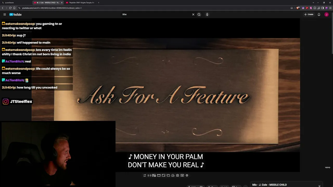The image size is (333, 187).
Task: Reload the current page
Action: tap(10, 8)
